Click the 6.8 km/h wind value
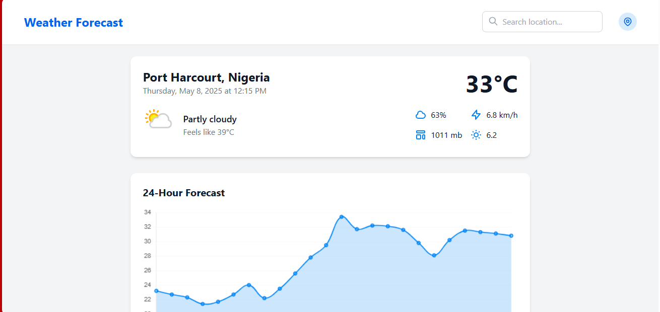The image size is (660, 312). (x=502, y=115)
